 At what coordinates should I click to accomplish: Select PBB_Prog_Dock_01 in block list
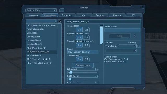pos(42,48)
